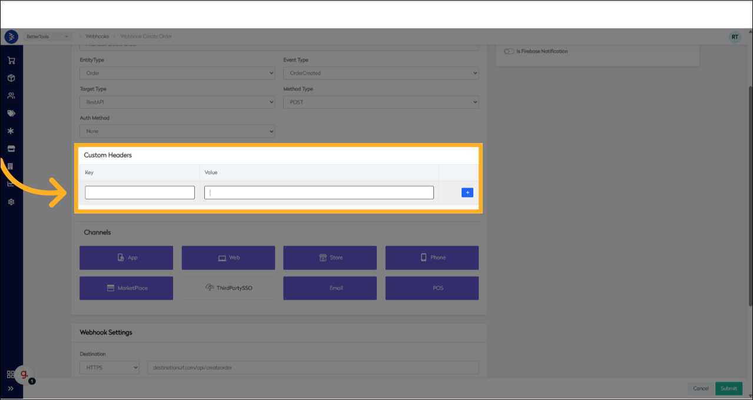
Task: Open the Products package icon in the sidebar
Action: 11,78
